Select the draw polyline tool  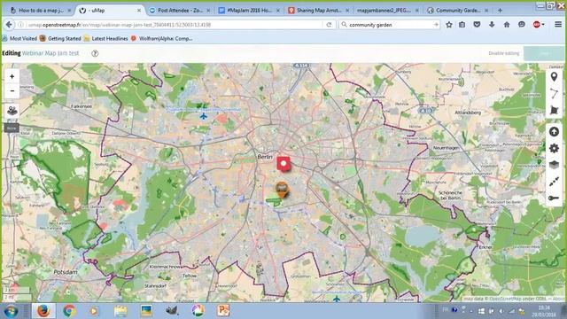tap(554, 93)
